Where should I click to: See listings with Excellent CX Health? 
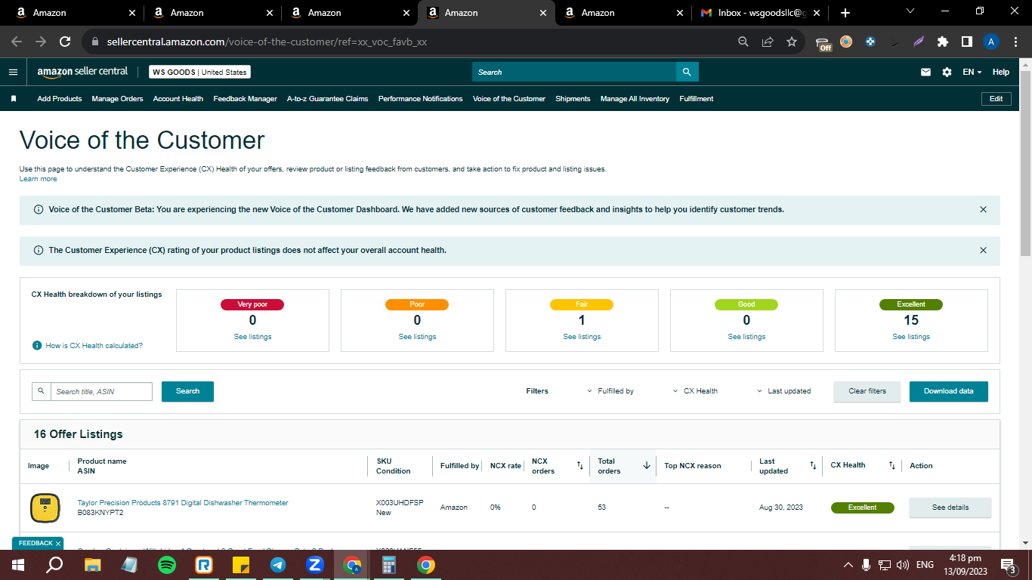[x=911, y=337]
